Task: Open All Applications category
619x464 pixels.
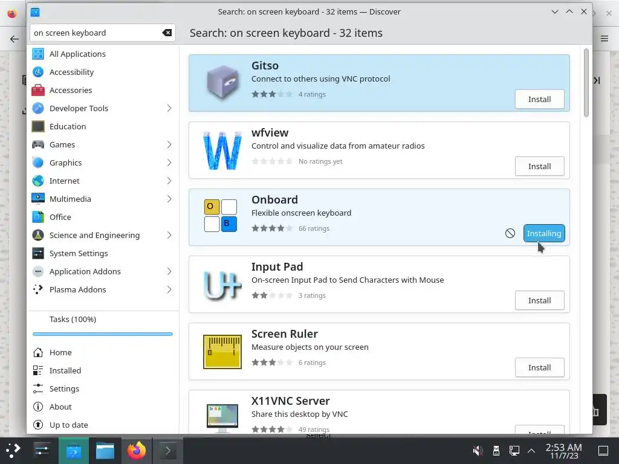Action: pyautogui.click(x=103, y=54)
